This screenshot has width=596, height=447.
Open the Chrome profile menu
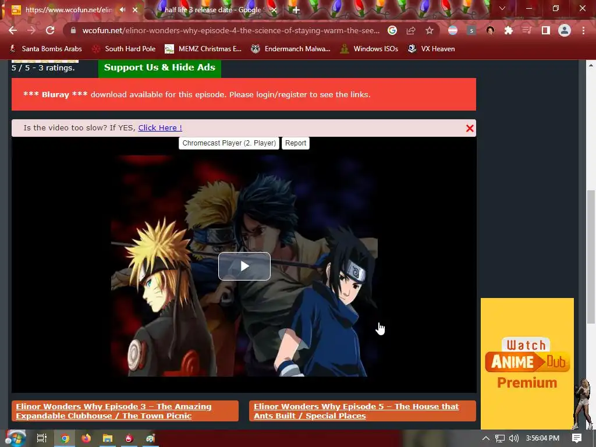(x=565, y=30)
